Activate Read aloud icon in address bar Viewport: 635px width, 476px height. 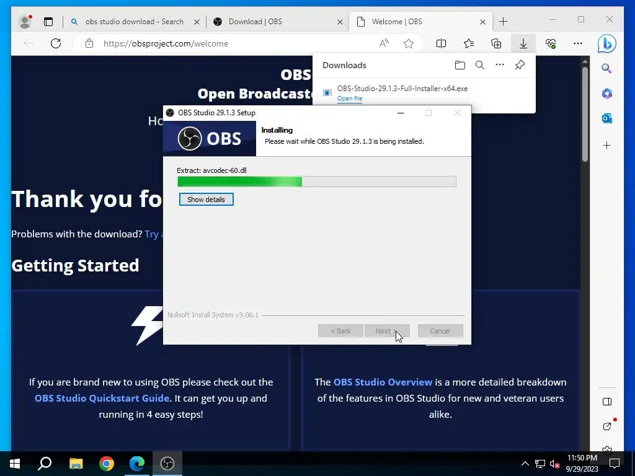pos(384,43)
